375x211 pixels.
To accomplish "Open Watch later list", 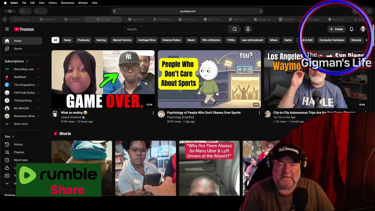I will click(22, 160).
